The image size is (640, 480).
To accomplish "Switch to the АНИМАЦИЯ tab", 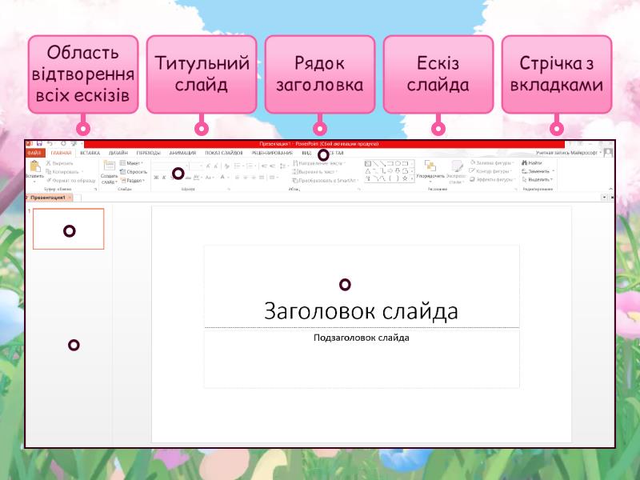I will pyautogui.click(x=183, y=153).
